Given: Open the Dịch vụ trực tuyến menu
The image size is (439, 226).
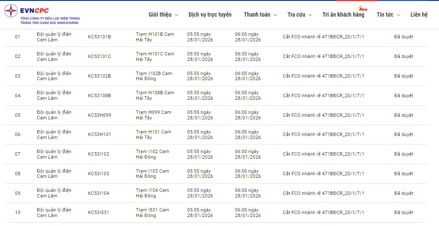Looking at the screenshot, I should click(210, 14).
